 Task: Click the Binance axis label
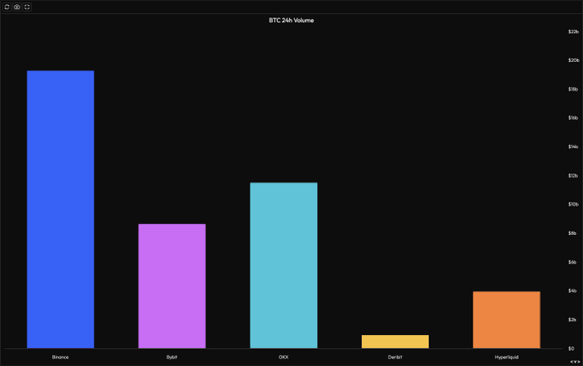60,357
